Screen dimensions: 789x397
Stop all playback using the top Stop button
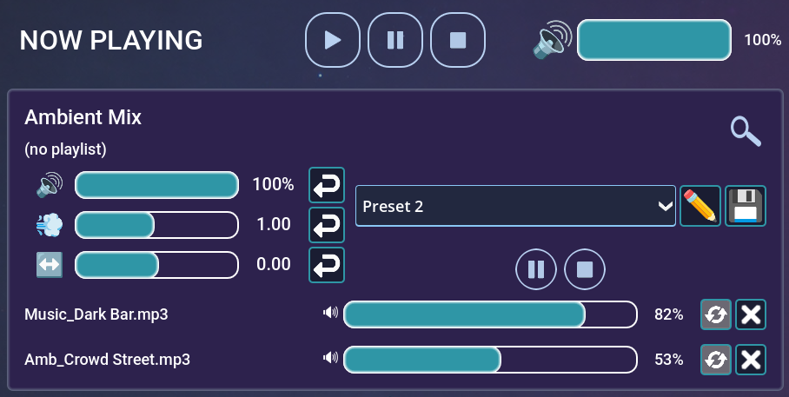[458, 40]
